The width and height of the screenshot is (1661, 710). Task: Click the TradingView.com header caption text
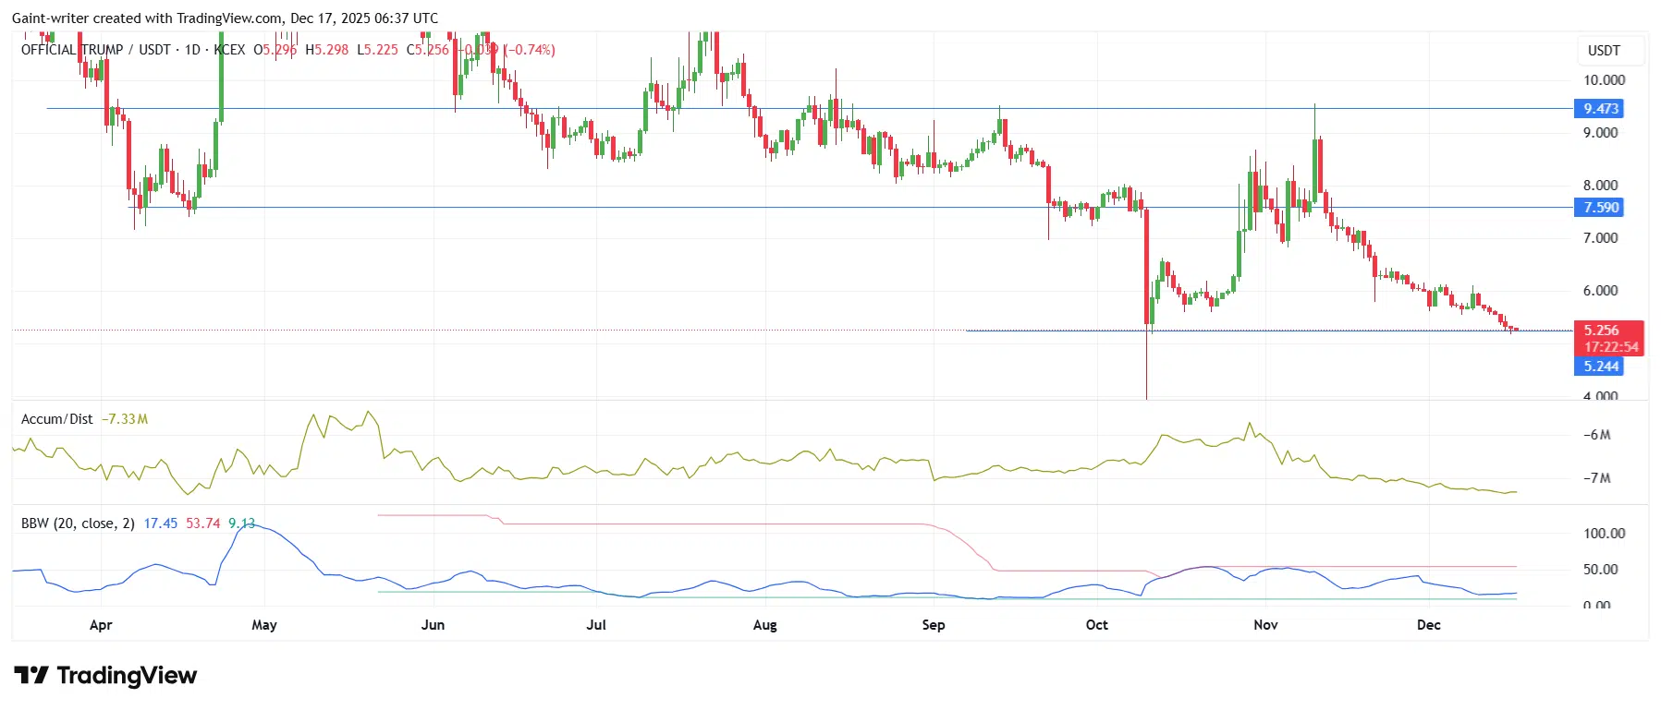226,18
